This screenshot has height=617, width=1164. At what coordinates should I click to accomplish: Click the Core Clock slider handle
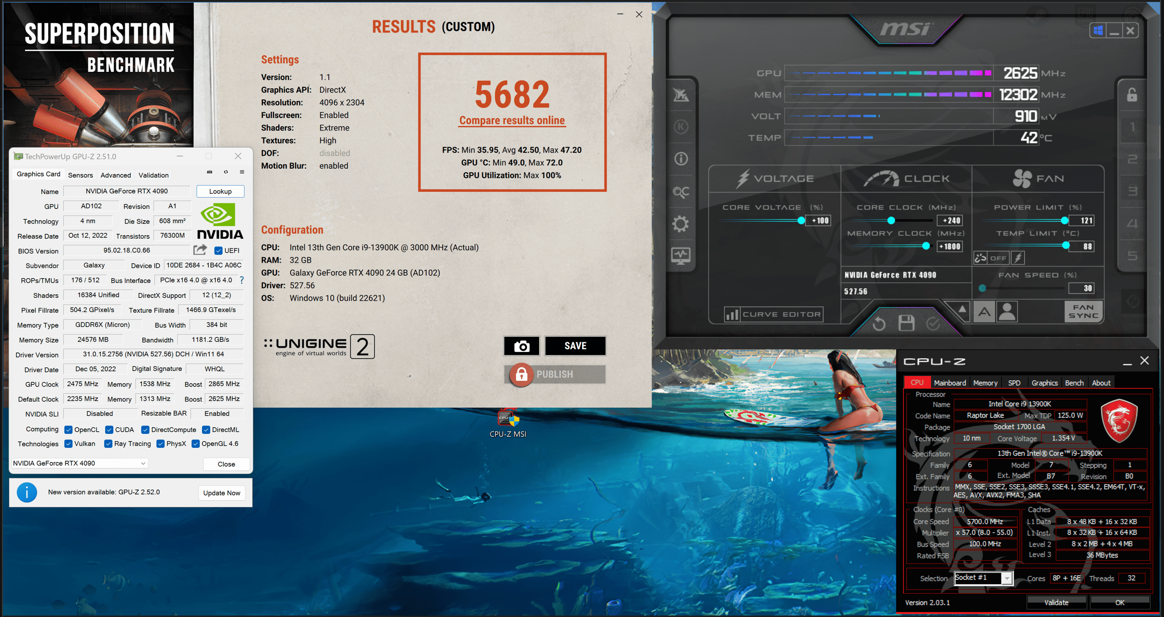(x=891, y=221)
